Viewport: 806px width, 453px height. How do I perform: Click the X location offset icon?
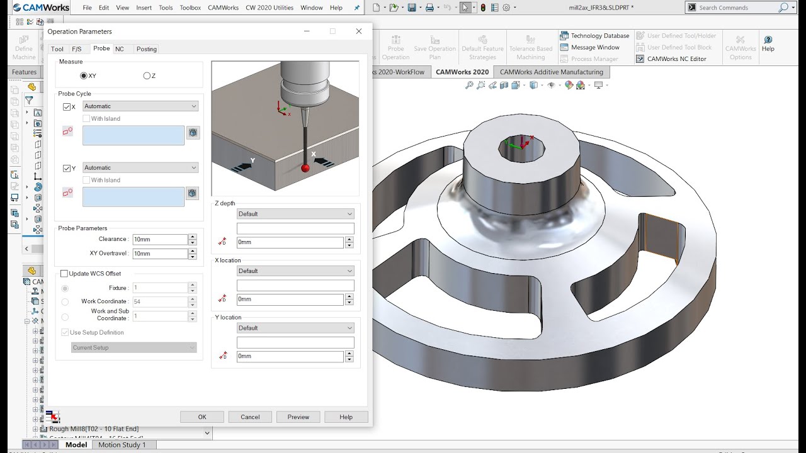pos(223,299)
